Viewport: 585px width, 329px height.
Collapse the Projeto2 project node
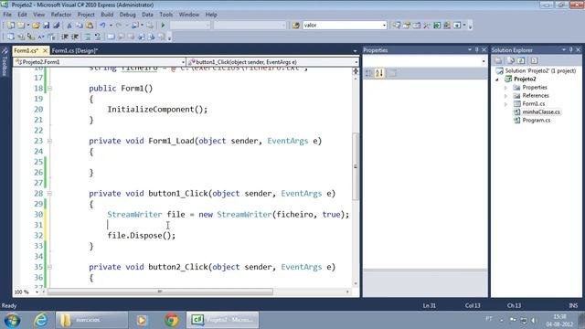tap(497, 80)
